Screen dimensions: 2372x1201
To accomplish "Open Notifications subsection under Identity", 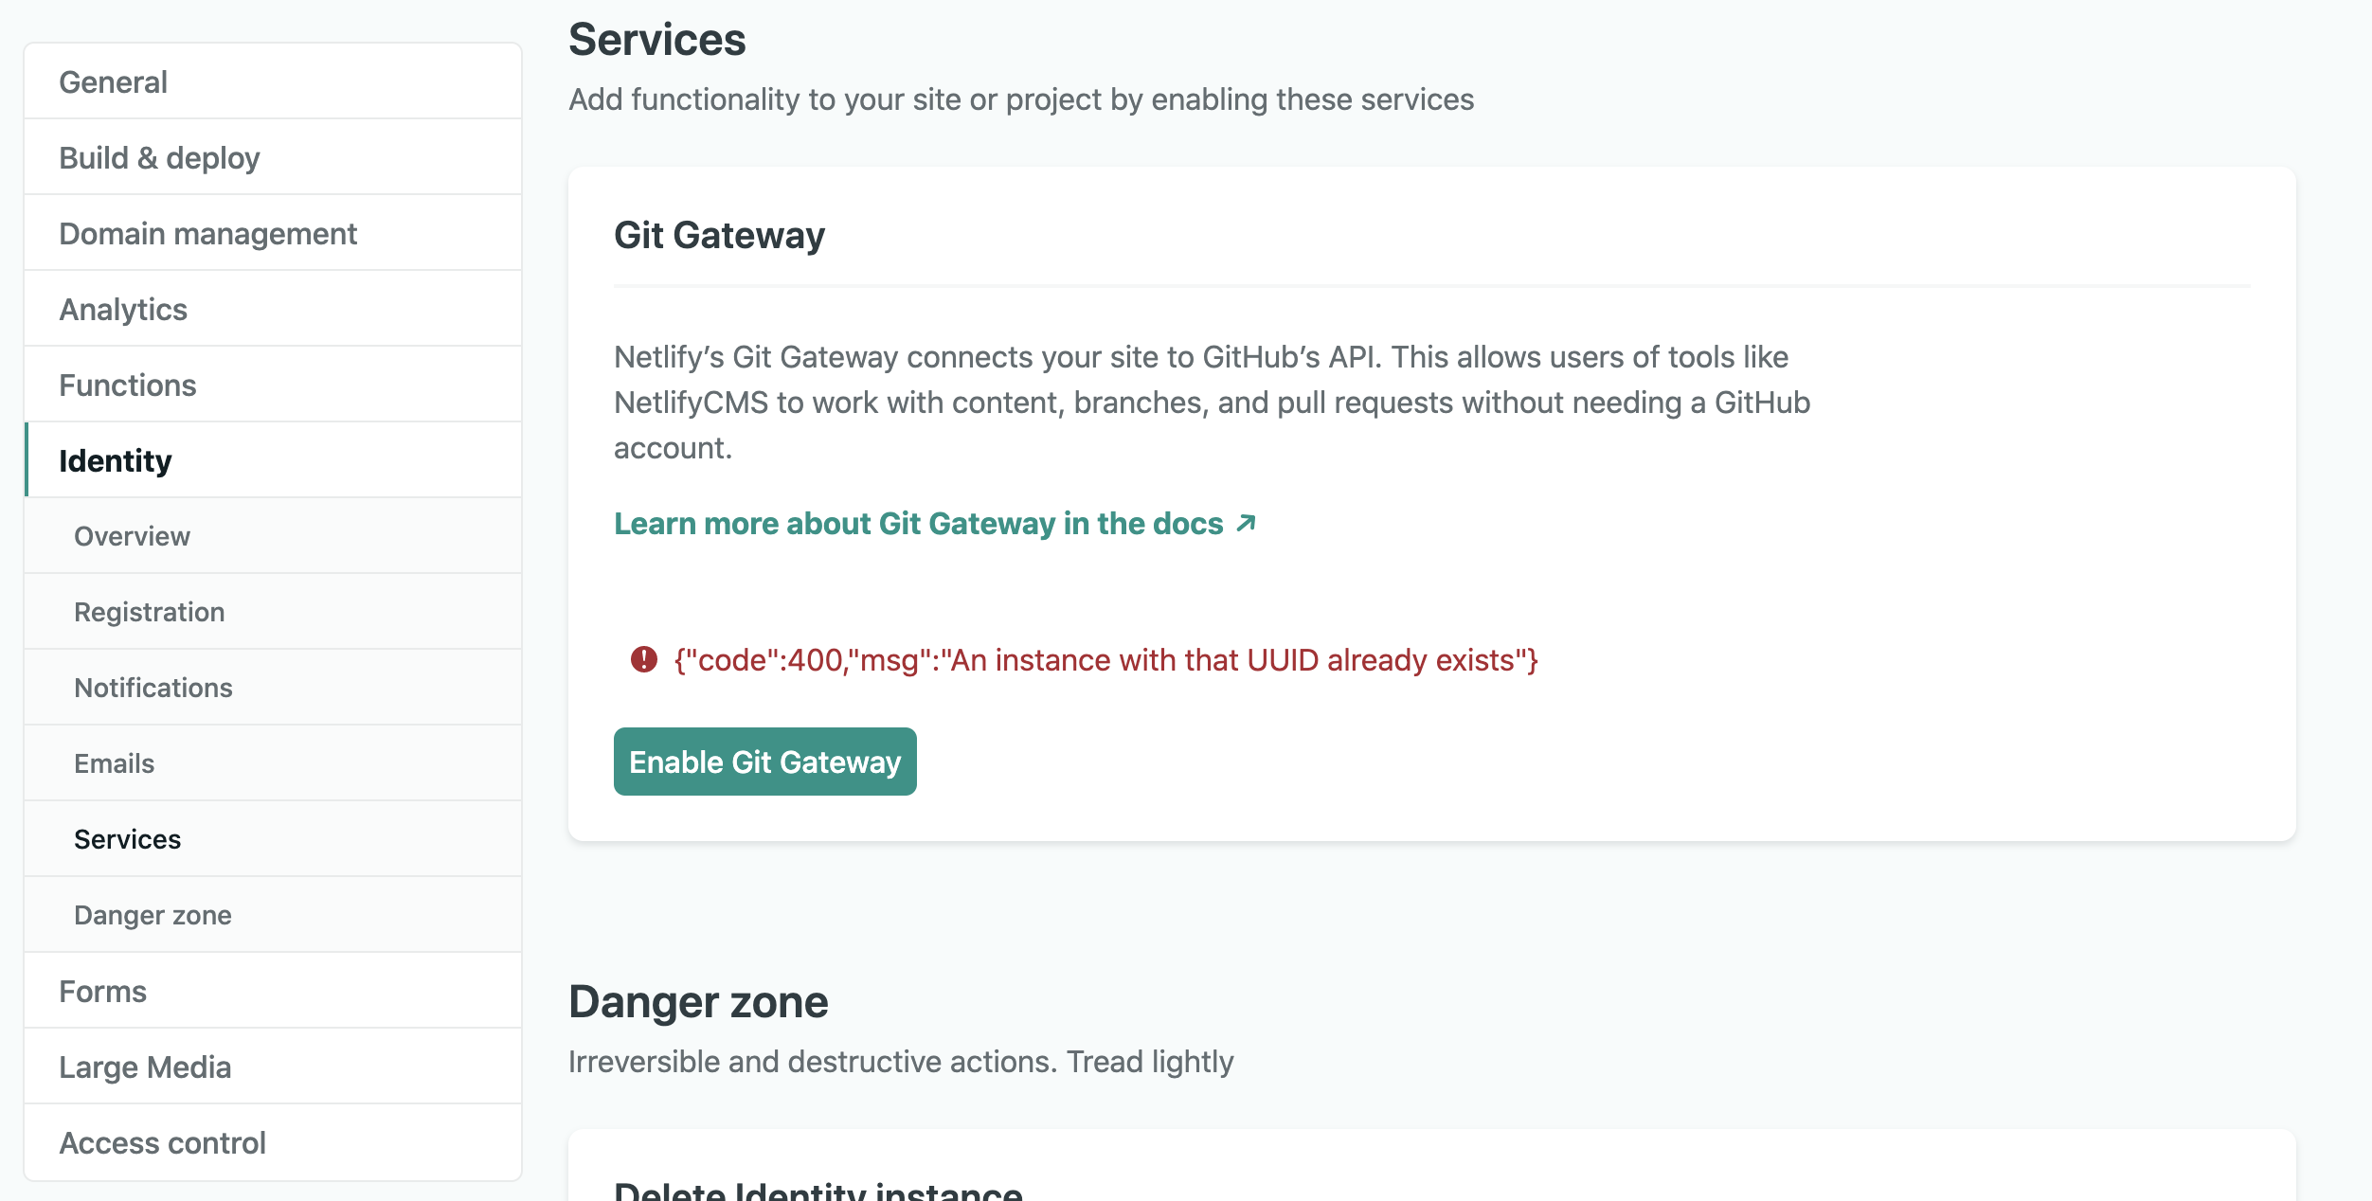I will click(x=273, y=688).
